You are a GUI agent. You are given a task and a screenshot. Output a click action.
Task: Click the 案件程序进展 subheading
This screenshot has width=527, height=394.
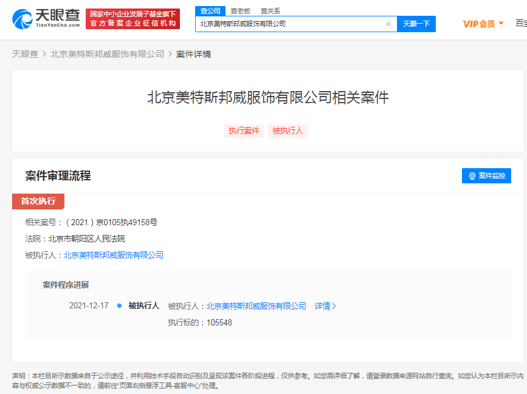66,285
